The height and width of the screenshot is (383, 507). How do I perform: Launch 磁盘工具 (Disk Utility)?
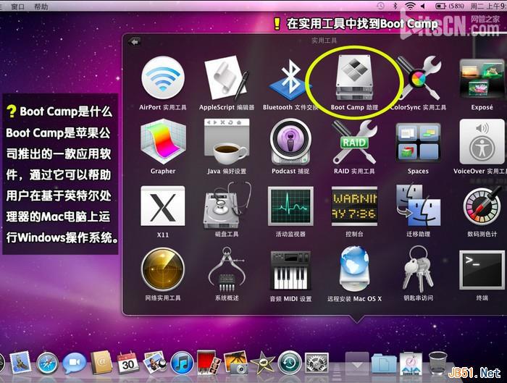click(226, 206)
